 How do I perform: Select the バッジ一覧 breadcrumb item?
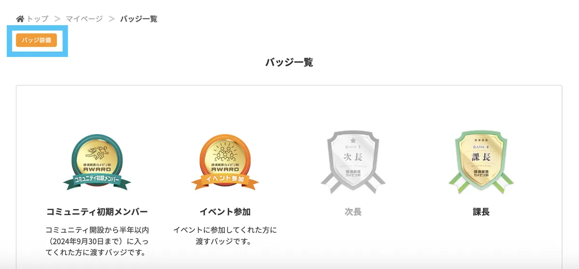139,19
